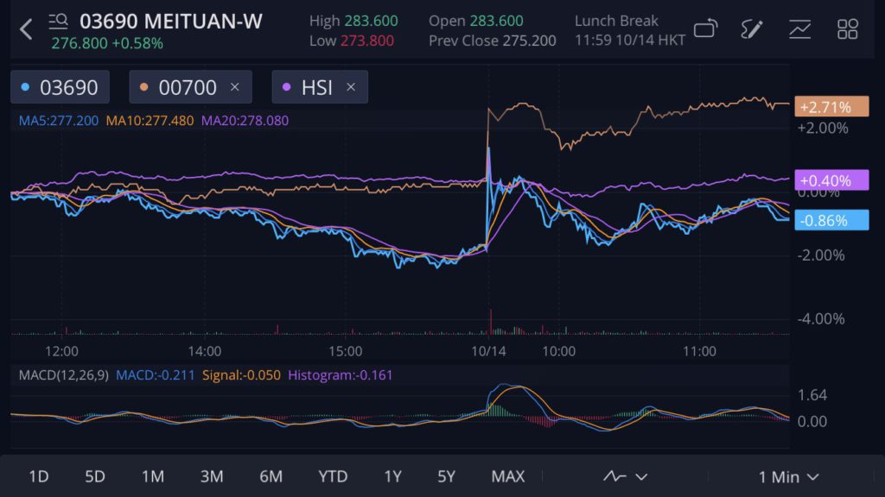Tap the MA5:277.200 label
Screen dimensions: 885x497
pyautogui.click(x=59, y=121)
